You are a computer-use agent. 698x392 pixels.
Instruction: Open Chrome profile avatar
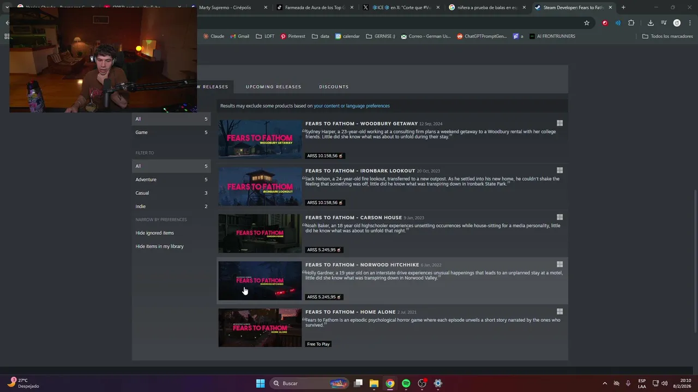pyautogui.click(x=677, y=23)
